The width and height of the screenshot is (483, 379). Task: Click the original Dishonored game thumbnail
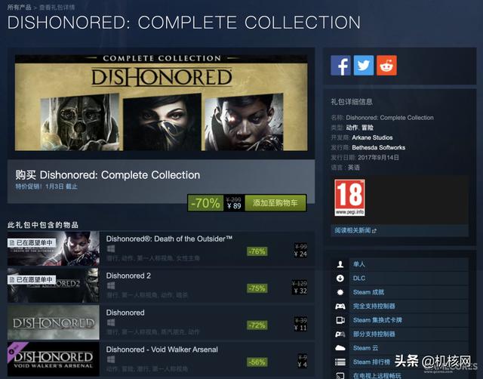(x=54, y=322)
